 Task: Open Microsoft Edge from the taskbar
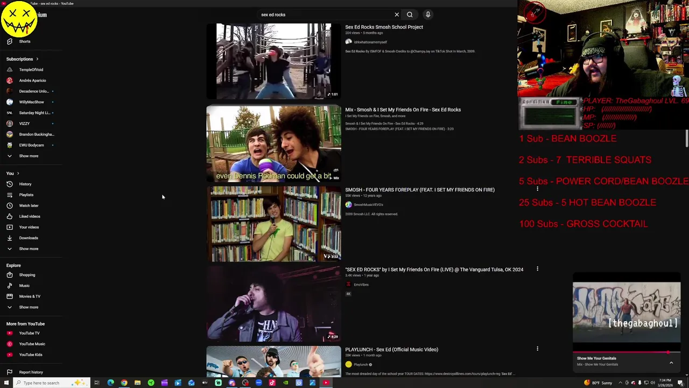coord(110,383)
